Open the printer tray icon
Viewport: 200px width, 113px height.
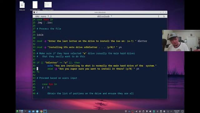(x=161, y=111)
